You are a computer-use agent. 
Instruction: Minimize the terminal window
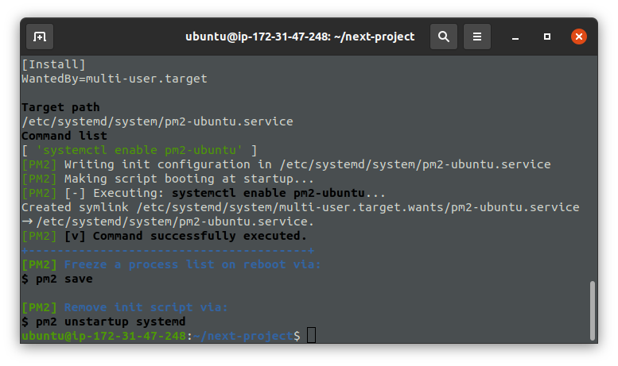515,37
